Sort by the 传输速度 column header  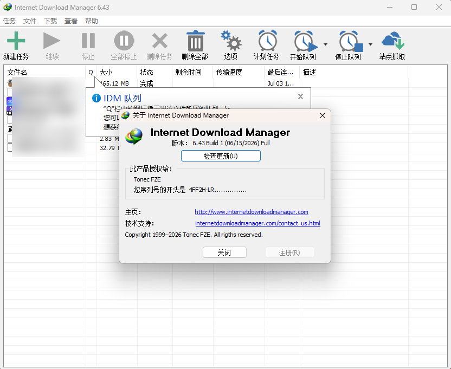[x=239, y=72]
